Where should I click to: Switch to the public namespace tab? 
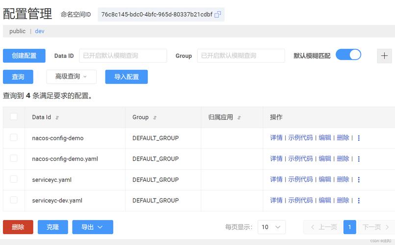[17, 31]
